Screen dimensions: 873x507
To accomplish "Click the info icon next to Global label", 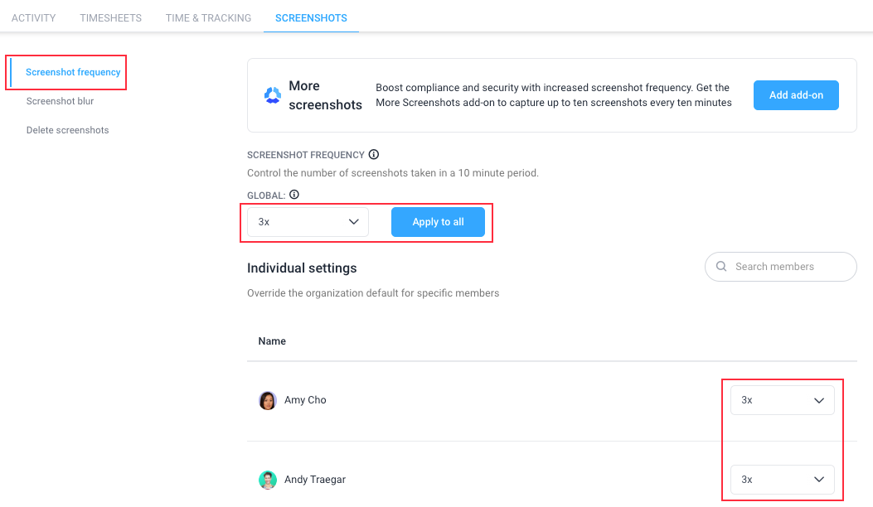I will pyautogui.click(x=294, y=194).
